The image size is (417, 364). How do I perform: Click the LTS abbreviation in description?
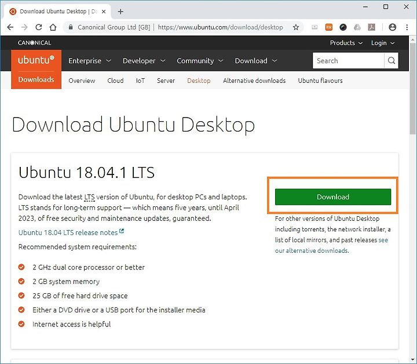pos(89,197)
